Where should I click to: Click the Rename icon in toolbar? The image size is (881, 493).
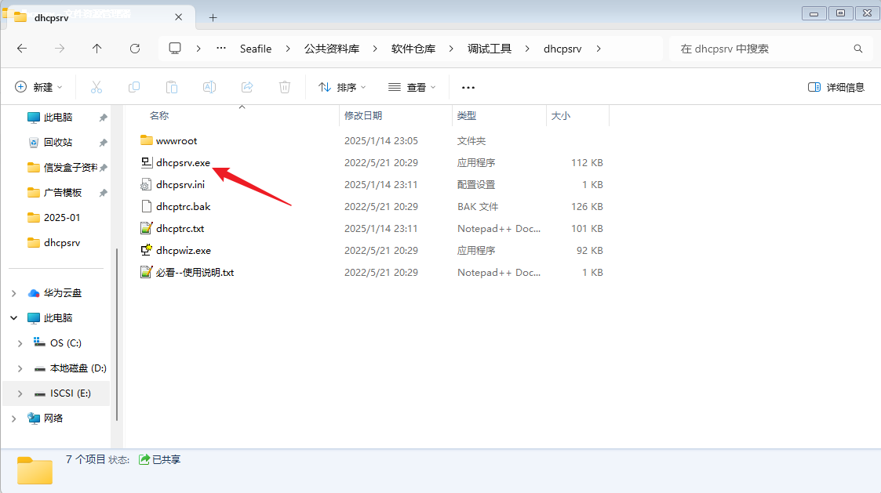point(209,87)
